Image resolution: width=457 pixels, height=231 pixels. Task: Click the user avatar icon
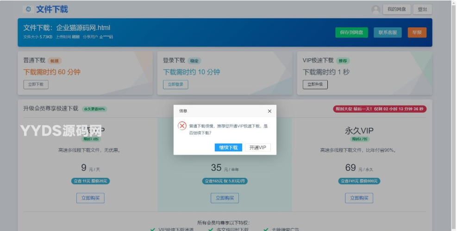point(376,10)
